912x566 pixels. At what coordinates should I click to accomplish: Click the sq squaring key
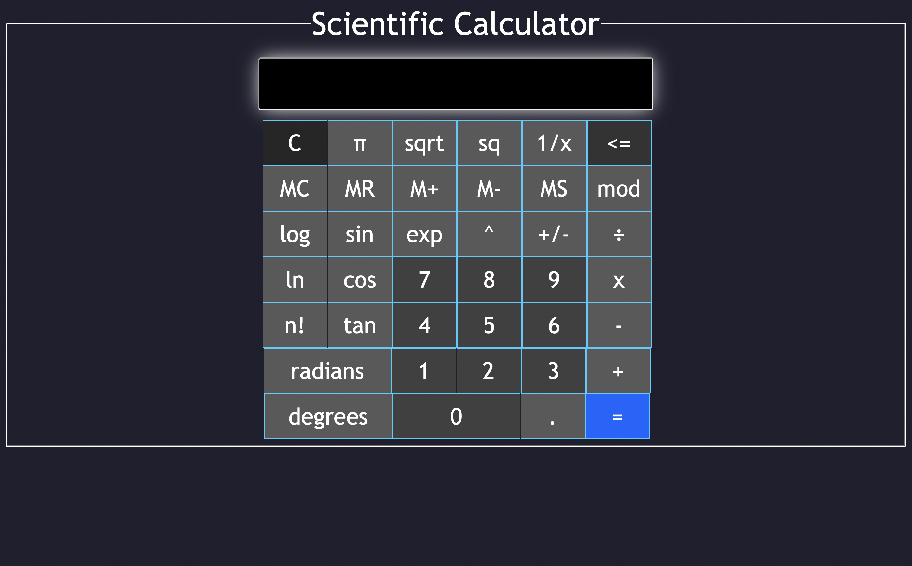pyautogui.click(x=489, y=143)
